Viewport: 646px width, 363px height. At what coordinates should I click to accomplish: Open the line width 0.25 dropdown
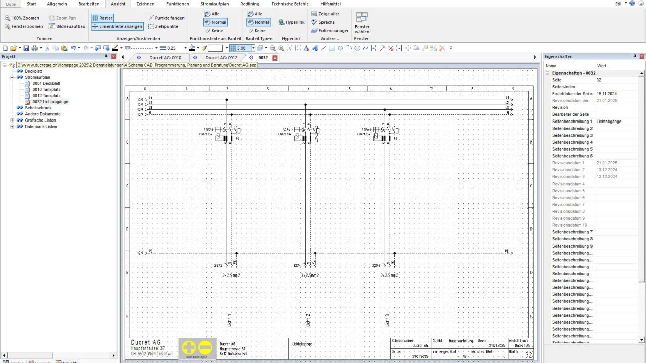coord(185,48)
